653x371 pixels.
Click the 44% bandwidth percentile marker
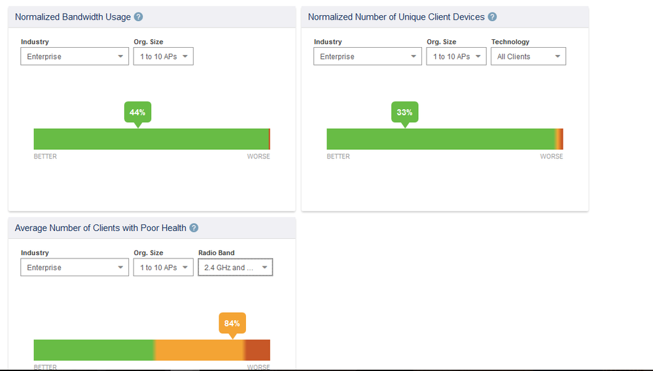click(x=137, y=113)
